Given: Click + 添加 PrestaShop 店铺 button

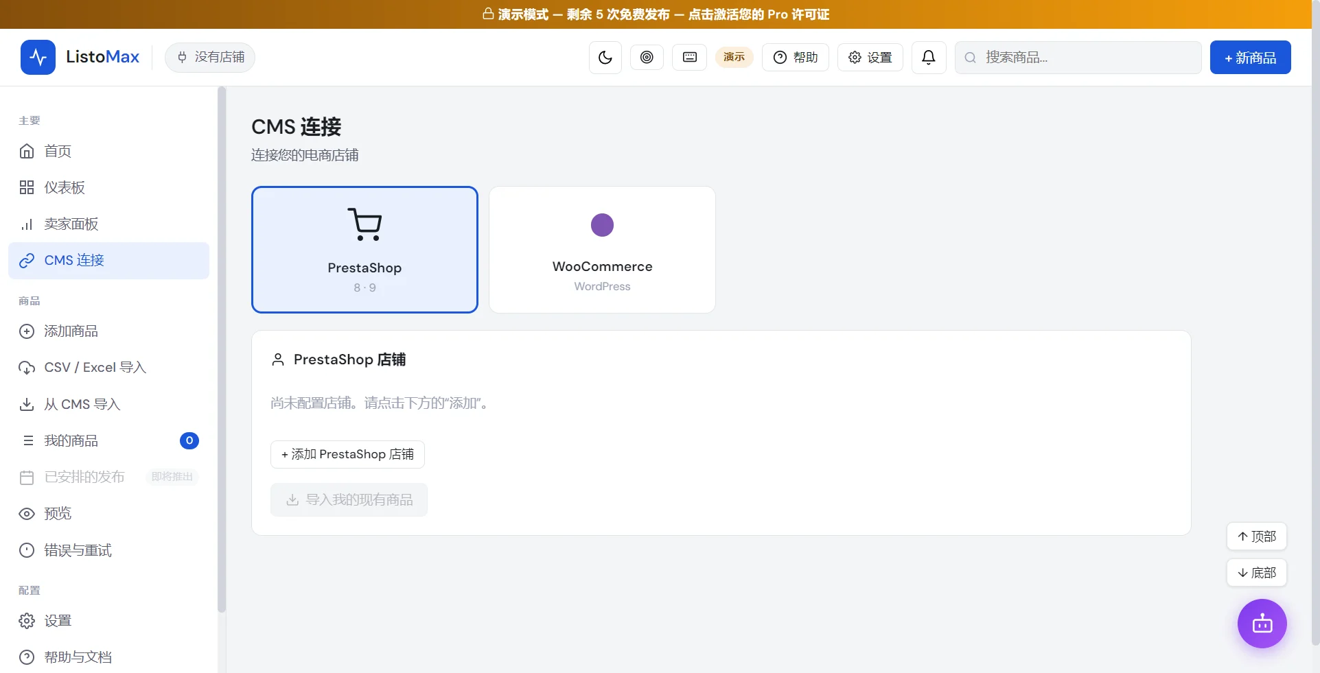Looking at the screenshot, I should coord(347,454).
